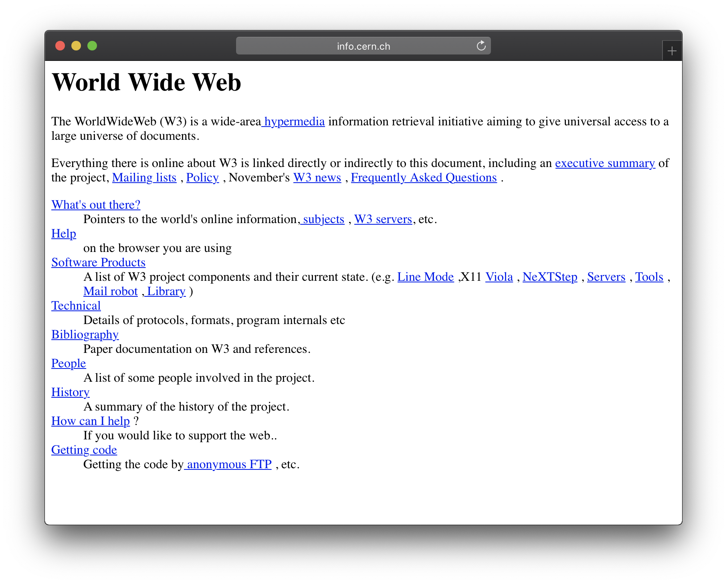View the NeXTStep software component

(x=549, y=277)
